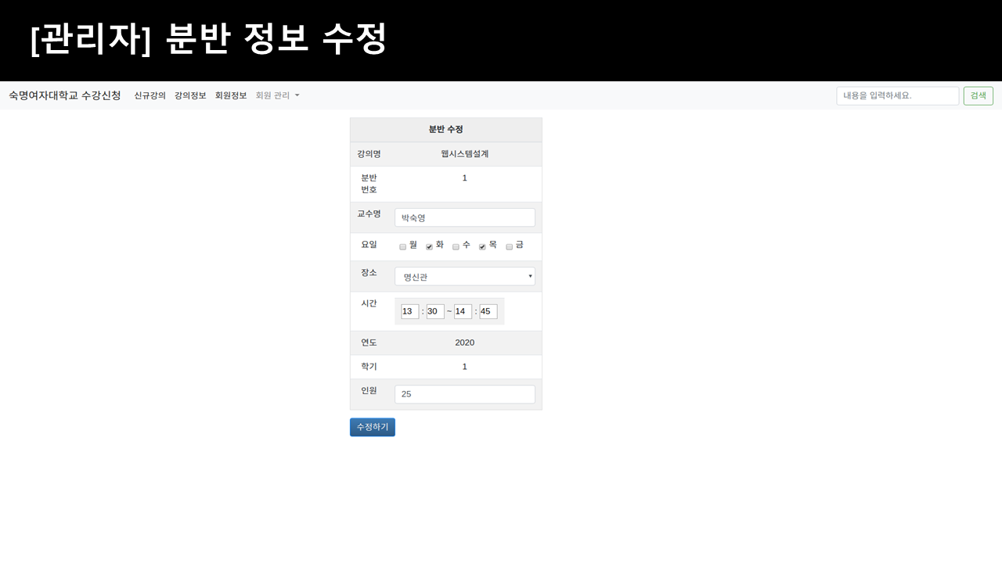This screenshot has width=1002, height=563.
Task: Open the 회원정보 menu item
Action: coord(231,95)
